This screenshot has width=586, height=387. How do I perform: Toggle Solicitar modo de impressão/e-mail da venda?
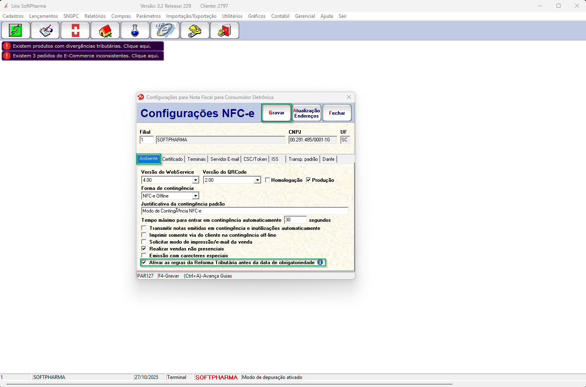pos(144,242)
